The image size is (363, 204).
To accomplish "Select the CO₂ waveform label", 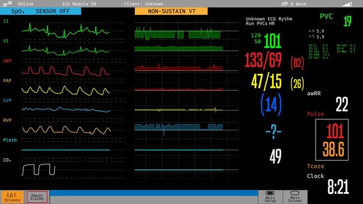I will click(x=7, y=160).
